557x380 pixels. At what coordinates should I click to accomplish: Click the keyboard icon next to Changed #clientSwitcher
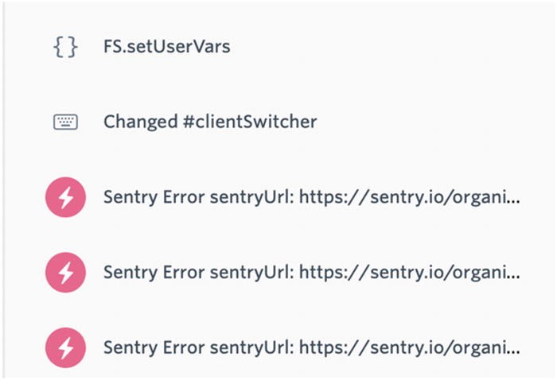coord(65,122)
